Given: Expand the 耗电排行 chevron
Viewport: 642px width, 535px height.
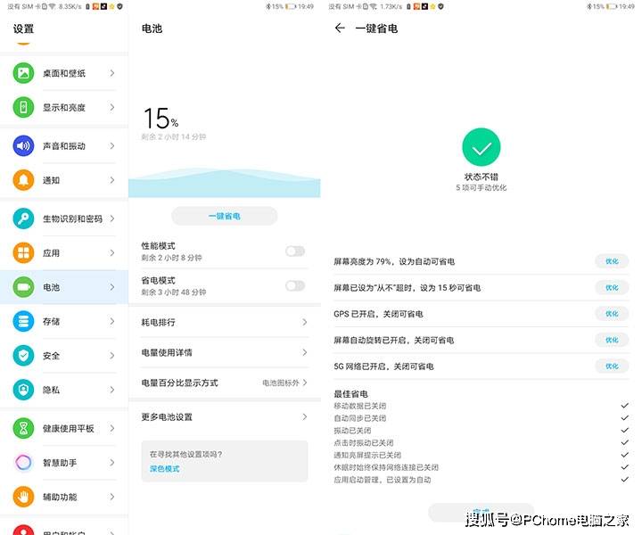Looking at the screenshot, I should [304, 322].
